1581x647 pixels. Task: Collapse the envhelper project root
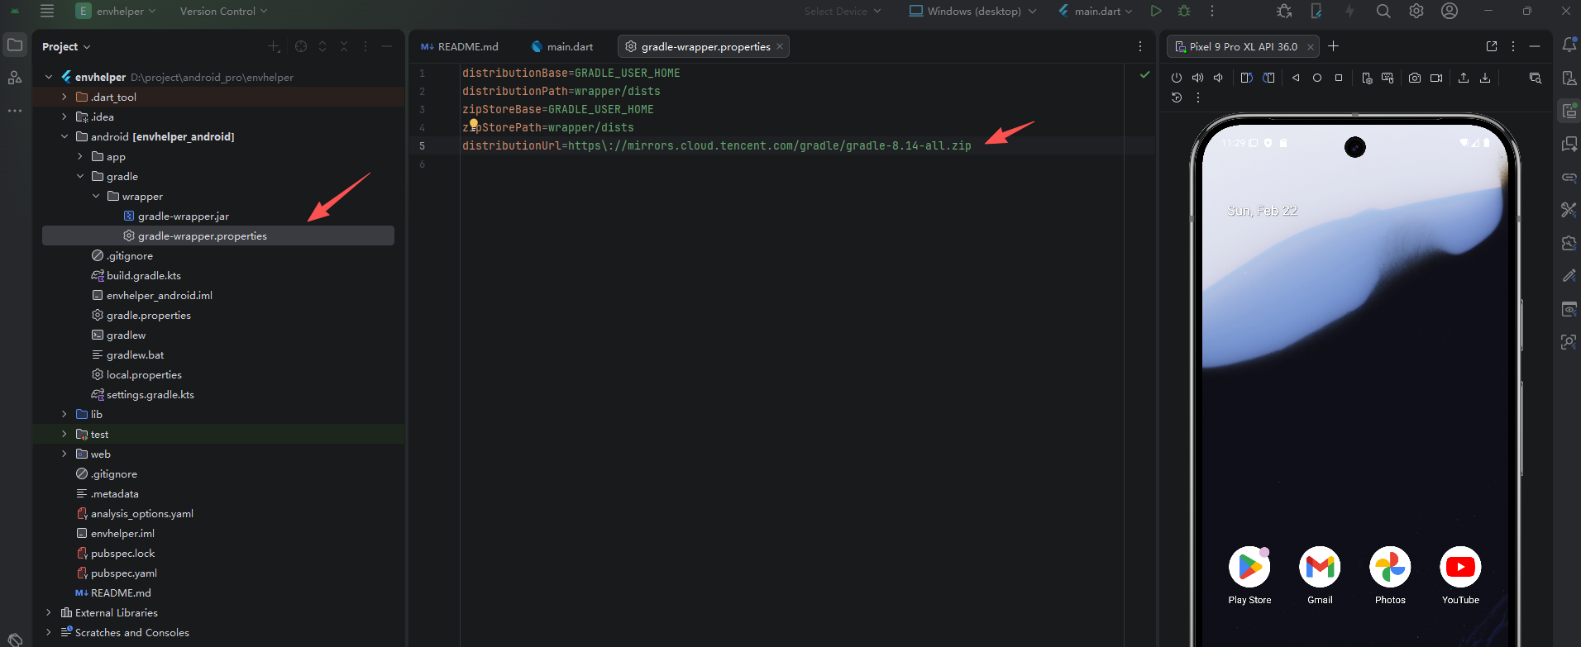coord(49,77)
